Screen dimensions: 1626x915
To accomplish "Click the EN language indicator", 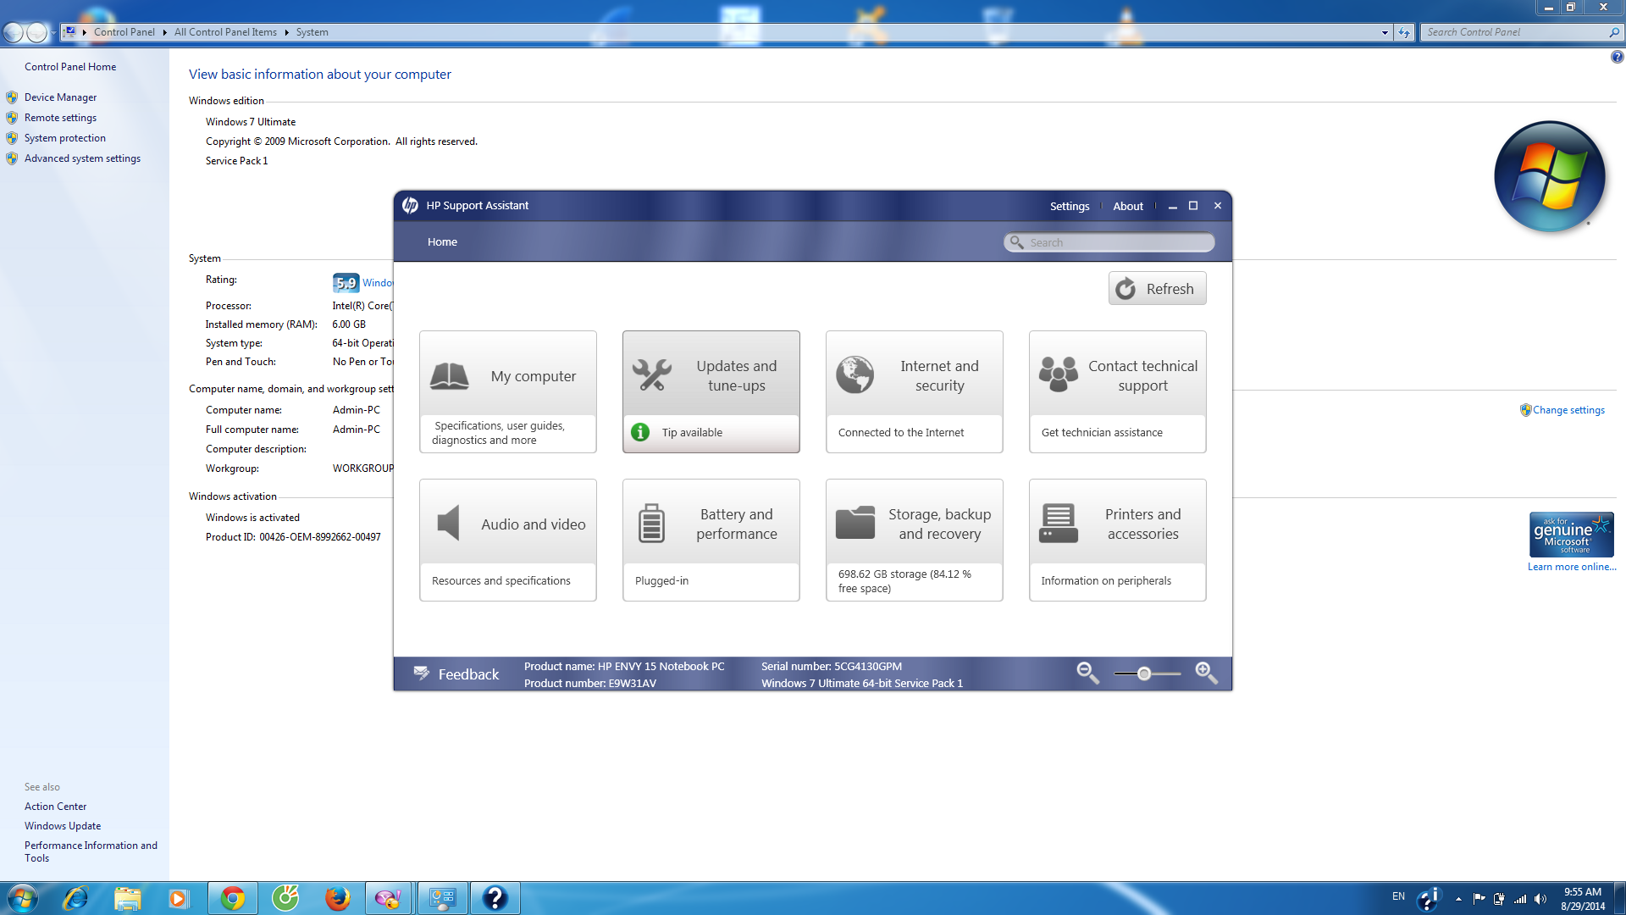I will [1398, 896].
